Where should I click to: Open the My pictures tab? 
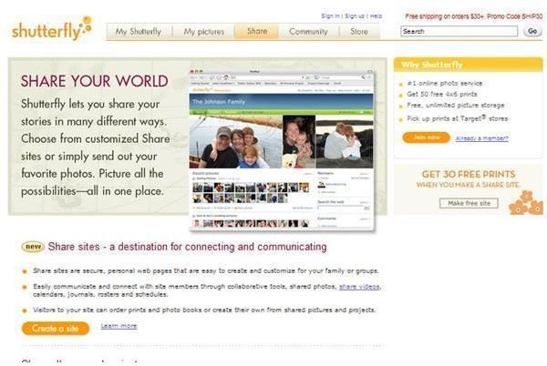[x=203, y=32]
